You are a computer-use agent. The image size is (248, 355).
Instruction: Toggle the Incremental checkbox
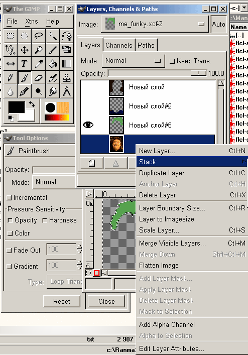tap(9, 198)
